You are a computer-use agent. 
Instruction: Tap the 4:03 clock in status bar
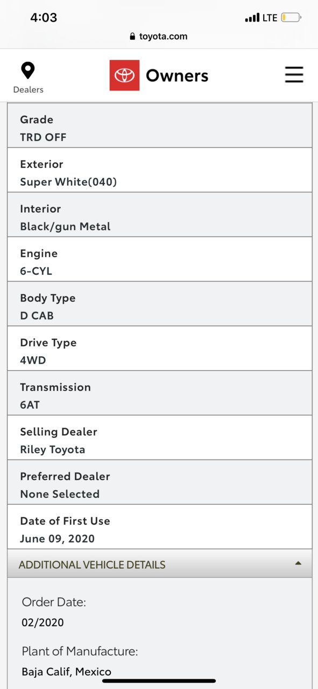pyautogui.click(x=44, y=17)
